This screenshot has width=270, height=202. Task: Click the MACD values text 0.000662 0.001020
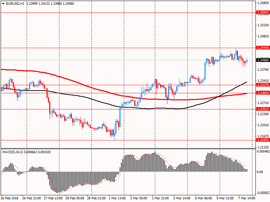point(37,152)
